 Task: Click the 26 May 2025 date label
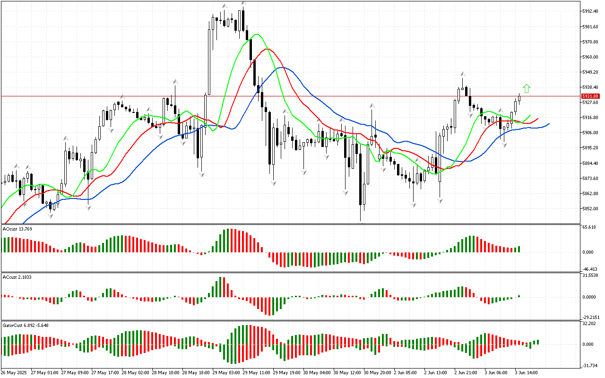15,372
